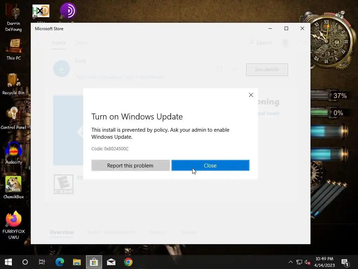Click Report this problem button

130,165
